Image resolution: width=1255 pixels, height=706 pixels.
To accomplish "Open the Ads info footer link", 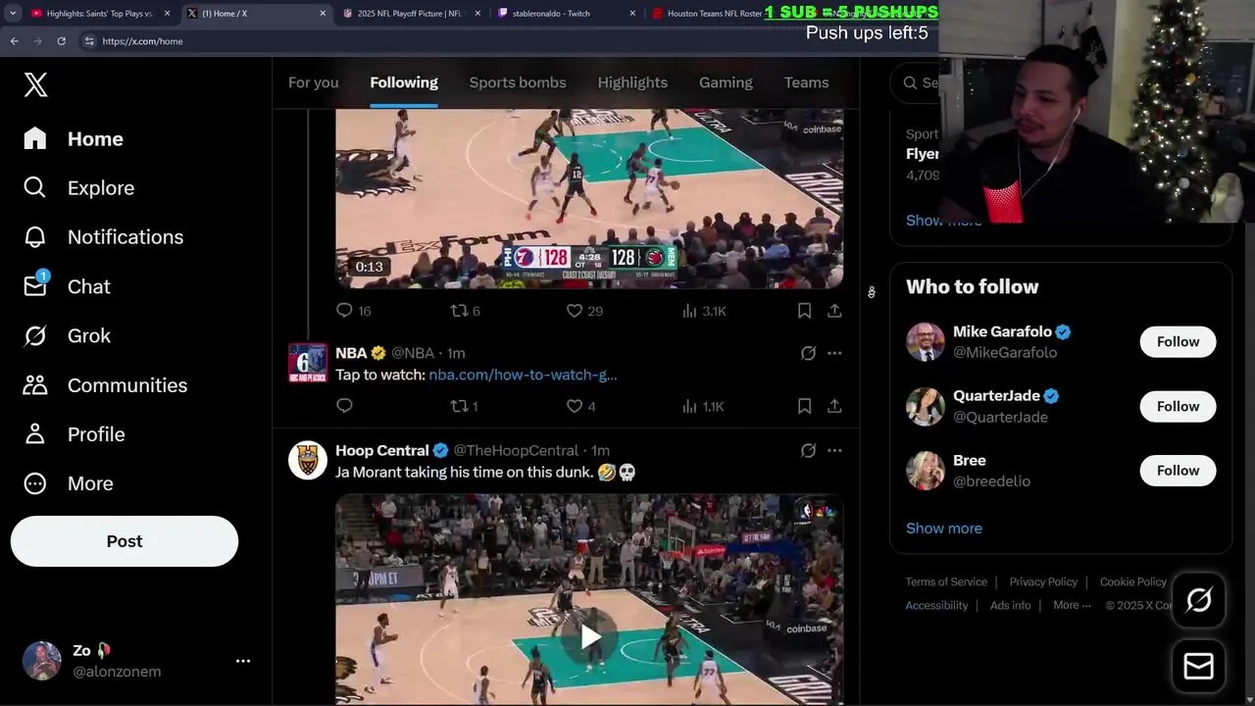I will [x=1010, y=605].
